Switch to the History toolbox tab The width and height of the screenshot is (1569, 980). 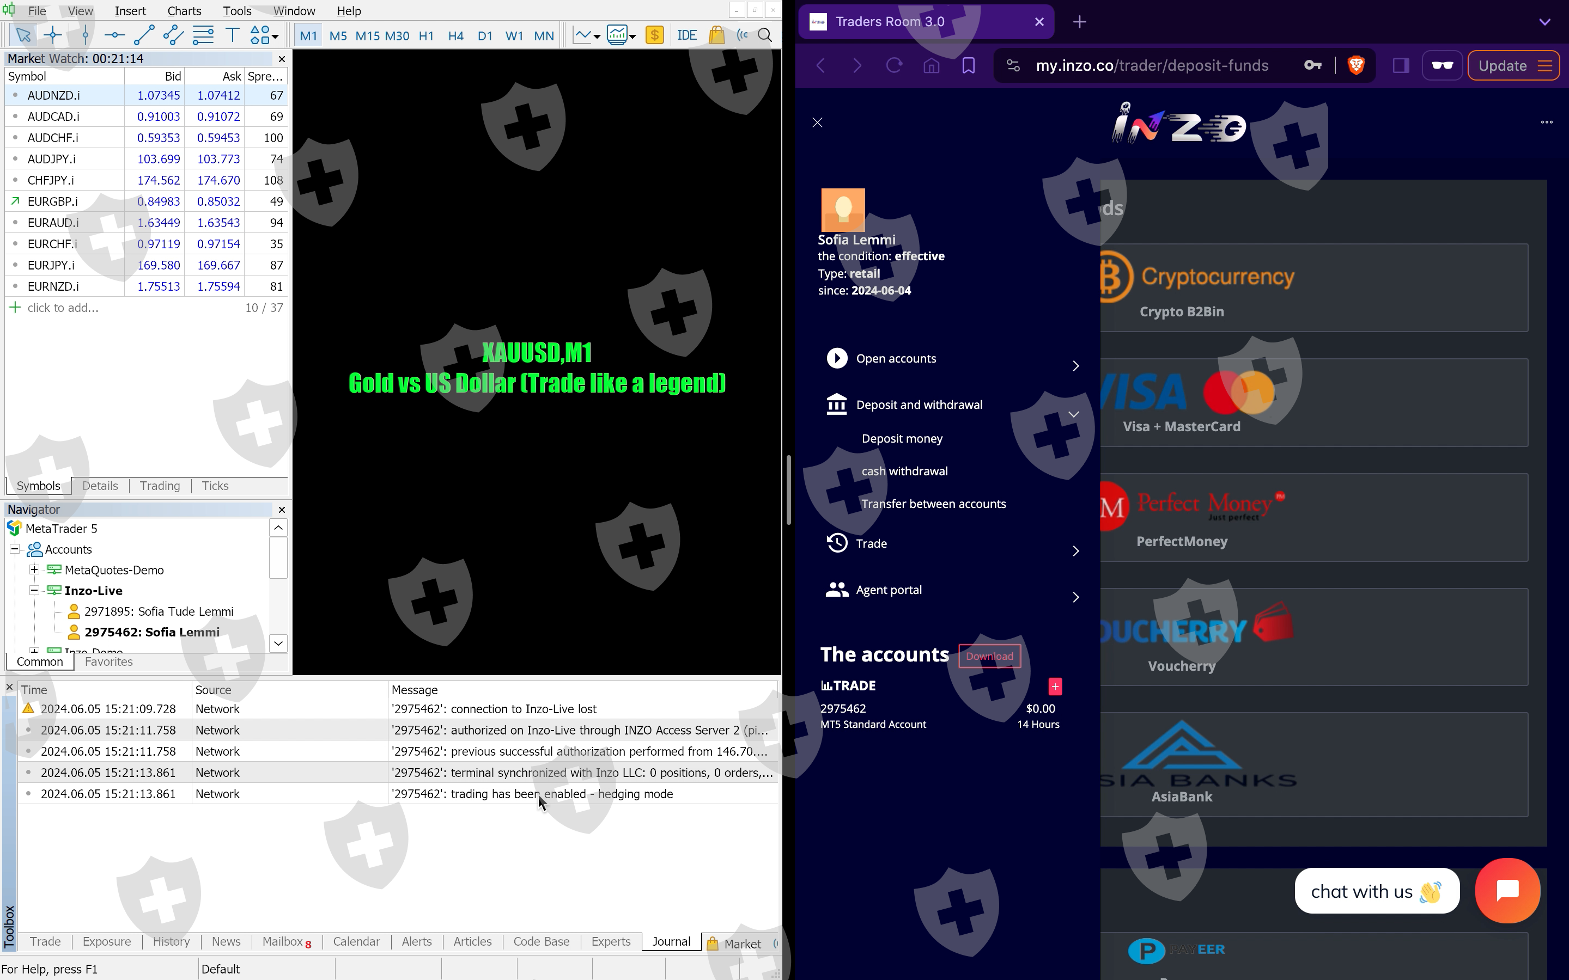tap(171, 941)
